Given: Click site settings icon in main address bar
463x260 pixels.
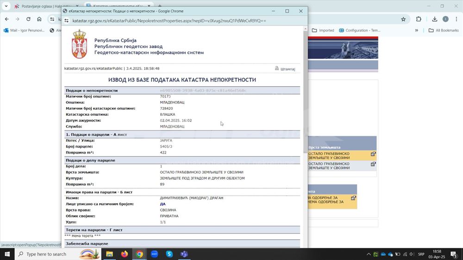Looking at the screenshot, I should (52, 19).
